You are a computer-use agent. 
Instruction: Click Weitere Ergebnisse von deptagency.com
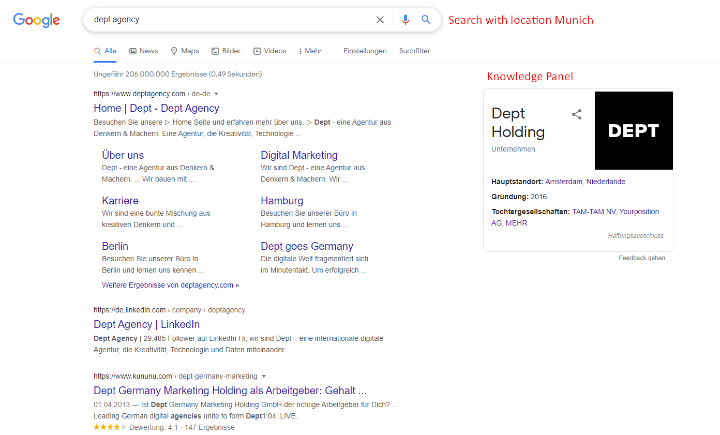coord(170,285)
